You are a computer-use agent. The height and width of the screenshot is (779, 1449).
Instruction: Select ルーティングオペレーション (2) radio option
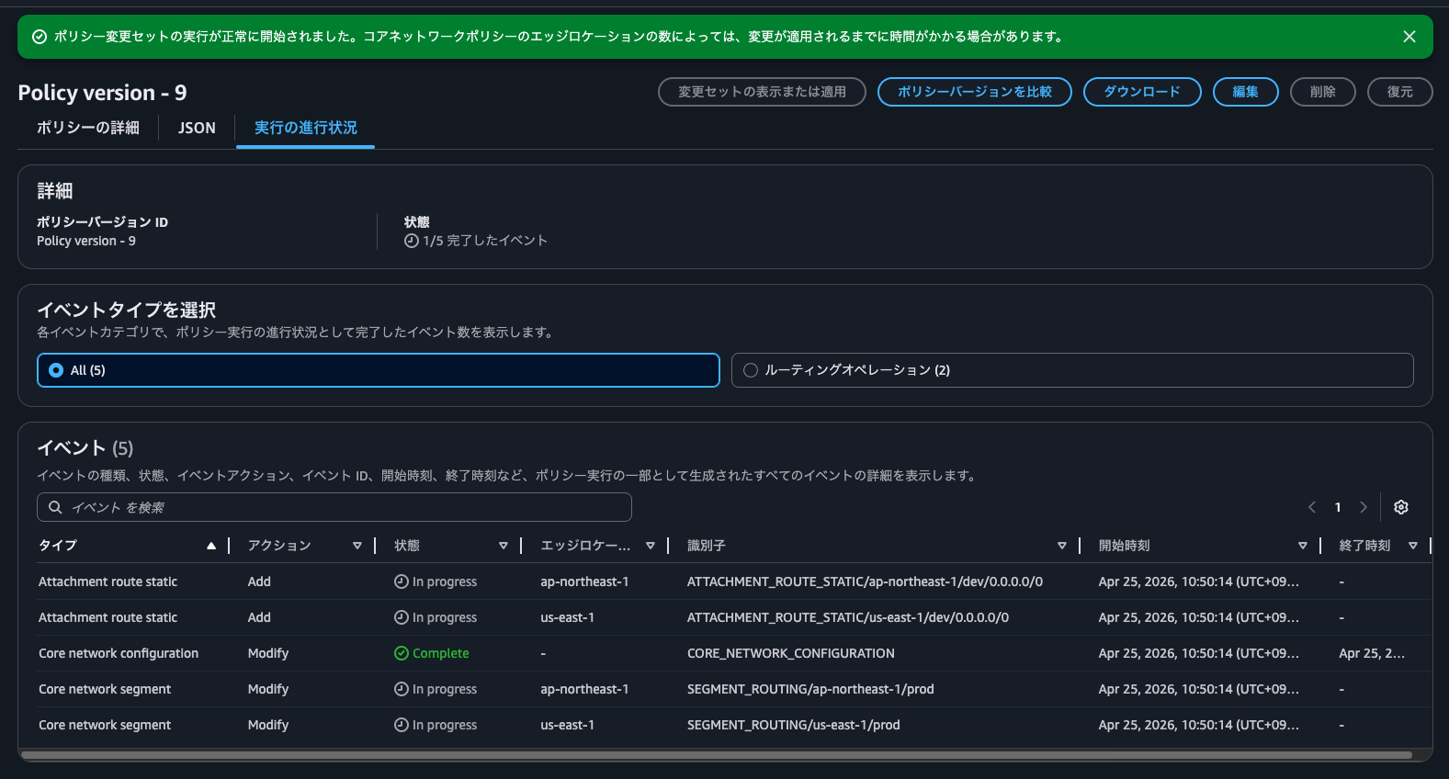[x=751, y=370]
